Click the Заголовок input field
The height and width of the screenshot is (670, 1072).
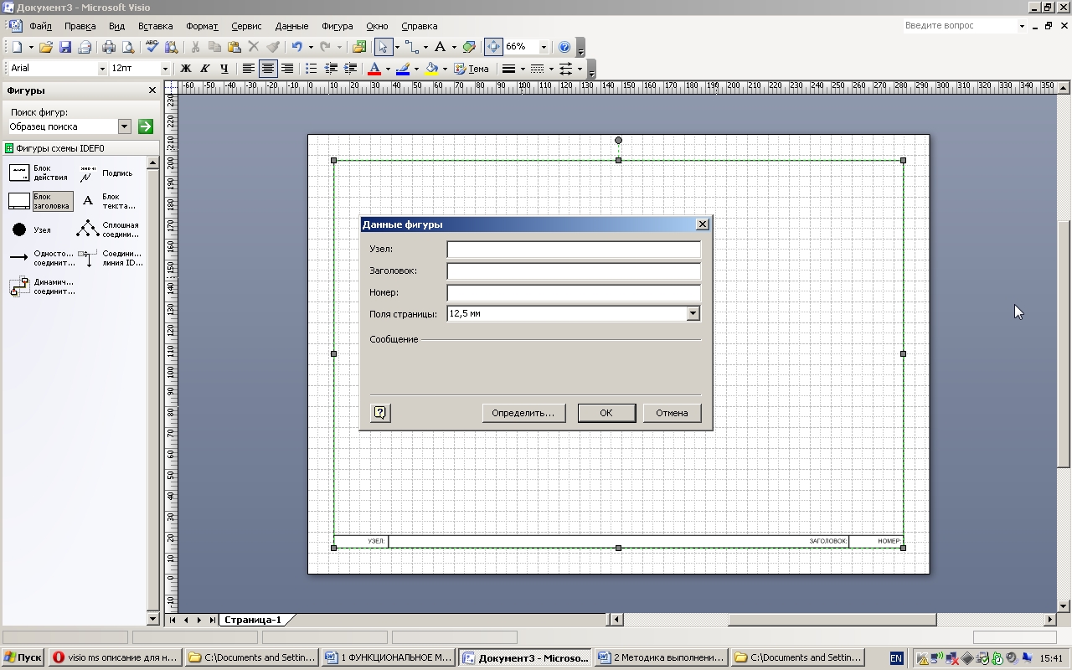[x=574, y=271]
